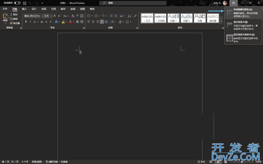
Task: Click the Cut (剪切) scissors button
Action: tap(14, 14)
